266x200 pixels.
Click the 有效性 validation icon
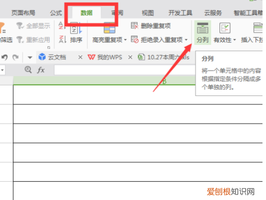tap(225, 28)
